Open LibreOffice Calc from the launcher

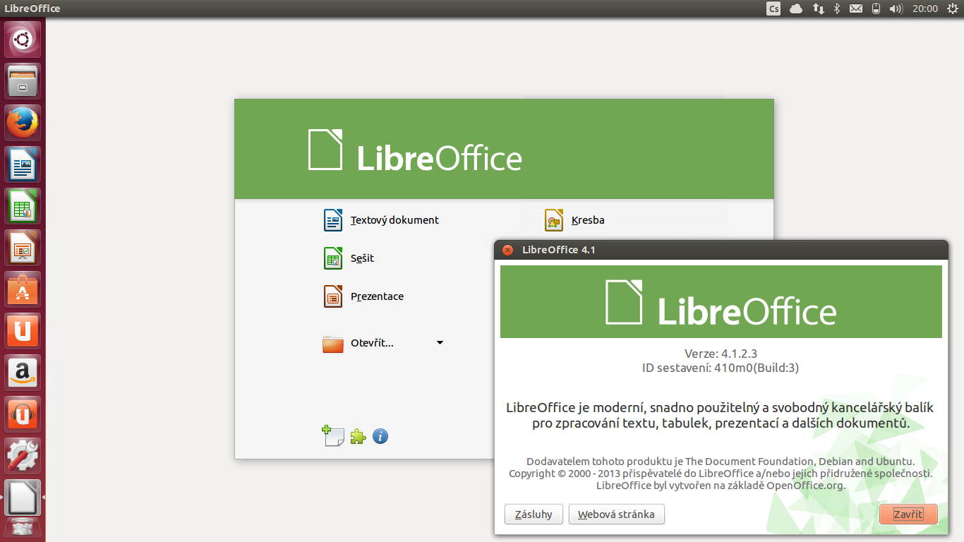tap(22, 205)
